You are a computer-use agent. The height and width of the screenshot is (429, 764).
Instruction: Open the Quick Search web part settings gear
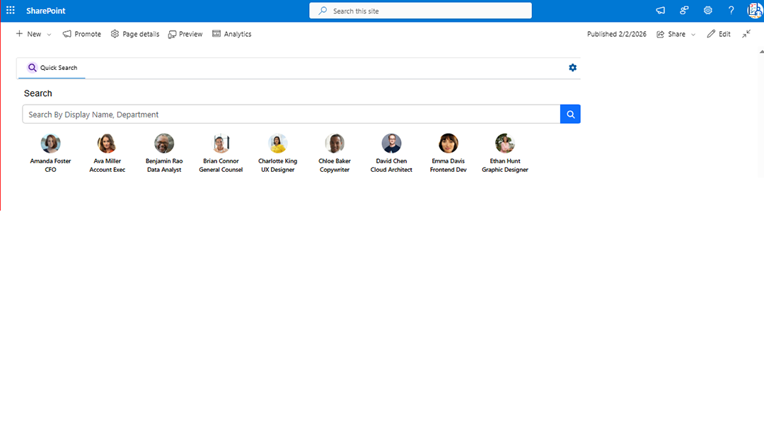tap(572, 67)
